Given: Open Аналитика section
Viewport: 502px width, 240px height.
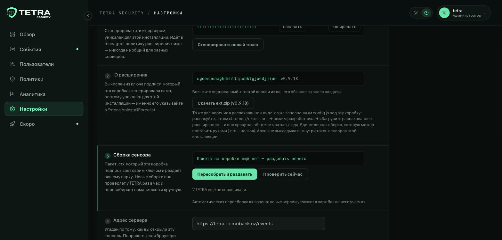Looking at the screenshot, I should 44,94.
